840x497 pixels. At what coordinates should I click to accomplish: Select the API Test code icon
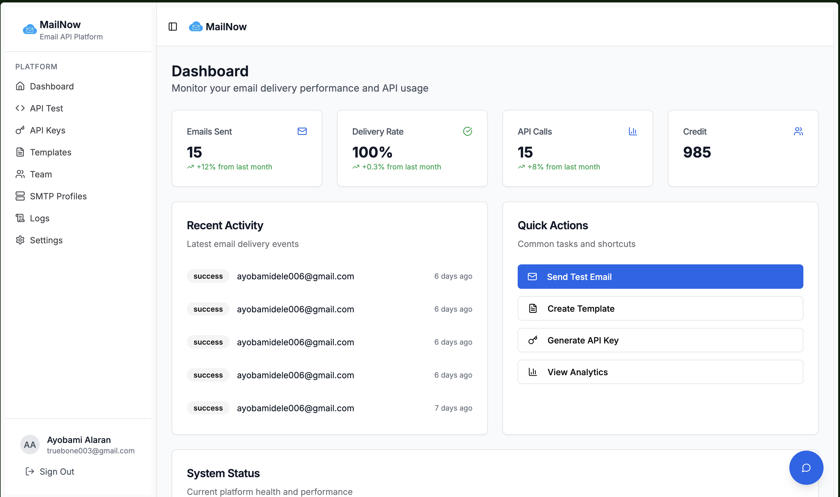pos(20,108)
